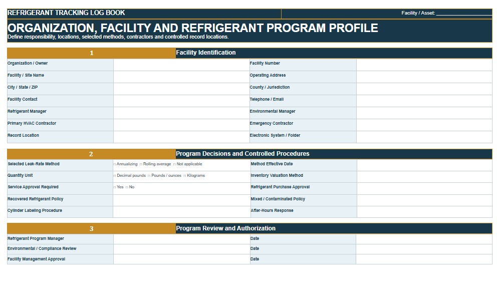Click the Recovered Refrigerant Policy entry field
Viewport: 497px width, 293px height.
pyautogui.click(x=182, y=200)
